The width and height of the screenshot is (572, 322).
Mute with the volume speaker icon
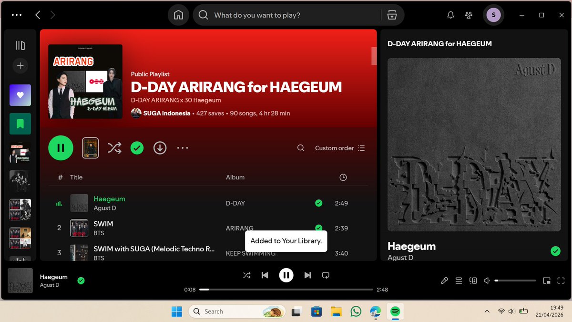pyautogui.click(x=487, y=280)
